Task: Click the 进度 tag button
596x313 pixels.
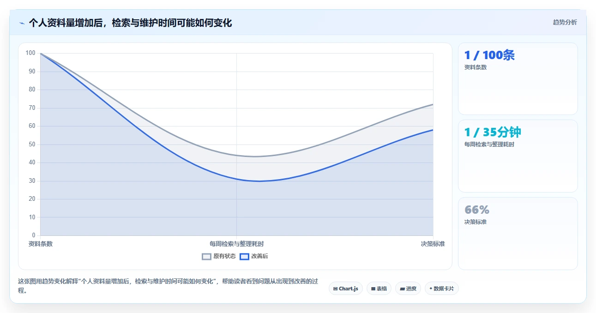Action: tap(408, 289)
